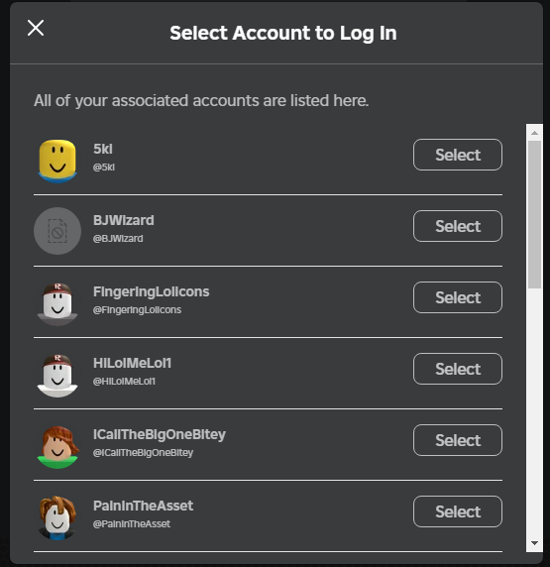The width and height of the screenshot is (550, 567).
Task: Select the PainInTheAsset account
Action: [x=458, y=511]
